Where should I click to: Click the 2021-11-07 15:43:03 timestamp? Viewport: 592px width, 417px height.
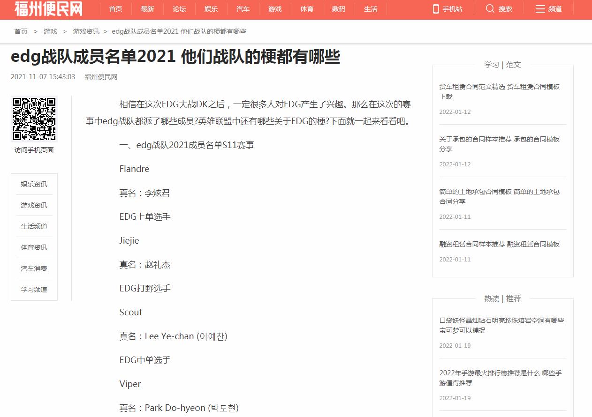click(43, 77)
